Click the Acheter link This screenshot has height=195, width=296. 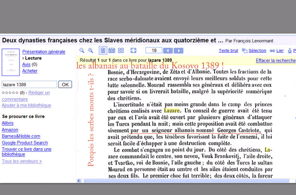point(30,71)
